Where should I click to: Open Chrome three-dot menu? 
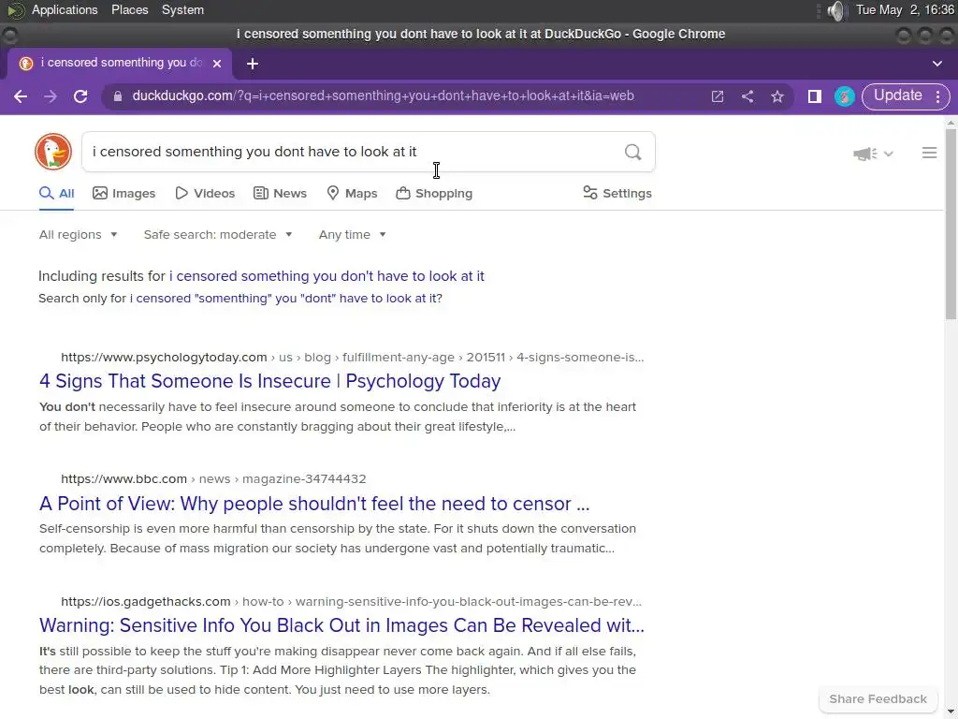pos(937,96)
